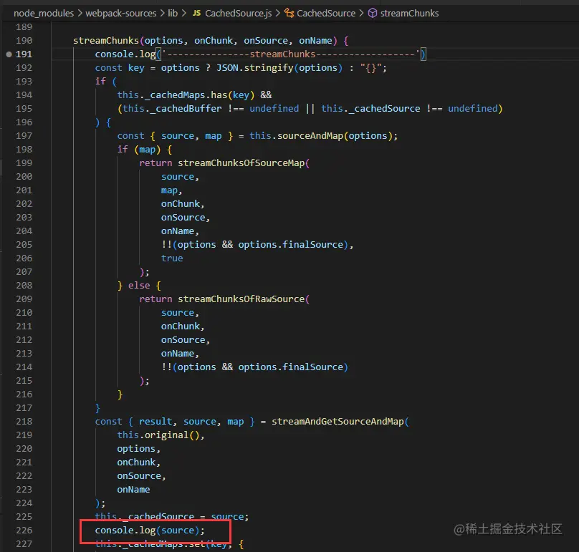This screenshot has width=579, height=552.
Task: Click this.sourceAndMap(options) call on line 197
Action: tap(321, 136)
